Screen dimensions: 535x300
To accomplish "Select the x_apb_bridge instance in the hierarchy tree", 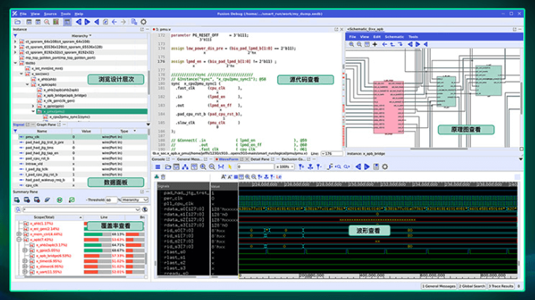I will coord(65,96).
